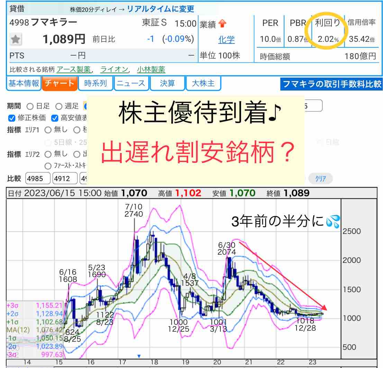This screenshot has width=383, height=368.
Task: Switch to the 時系列 tab
Action: point(95,83)
